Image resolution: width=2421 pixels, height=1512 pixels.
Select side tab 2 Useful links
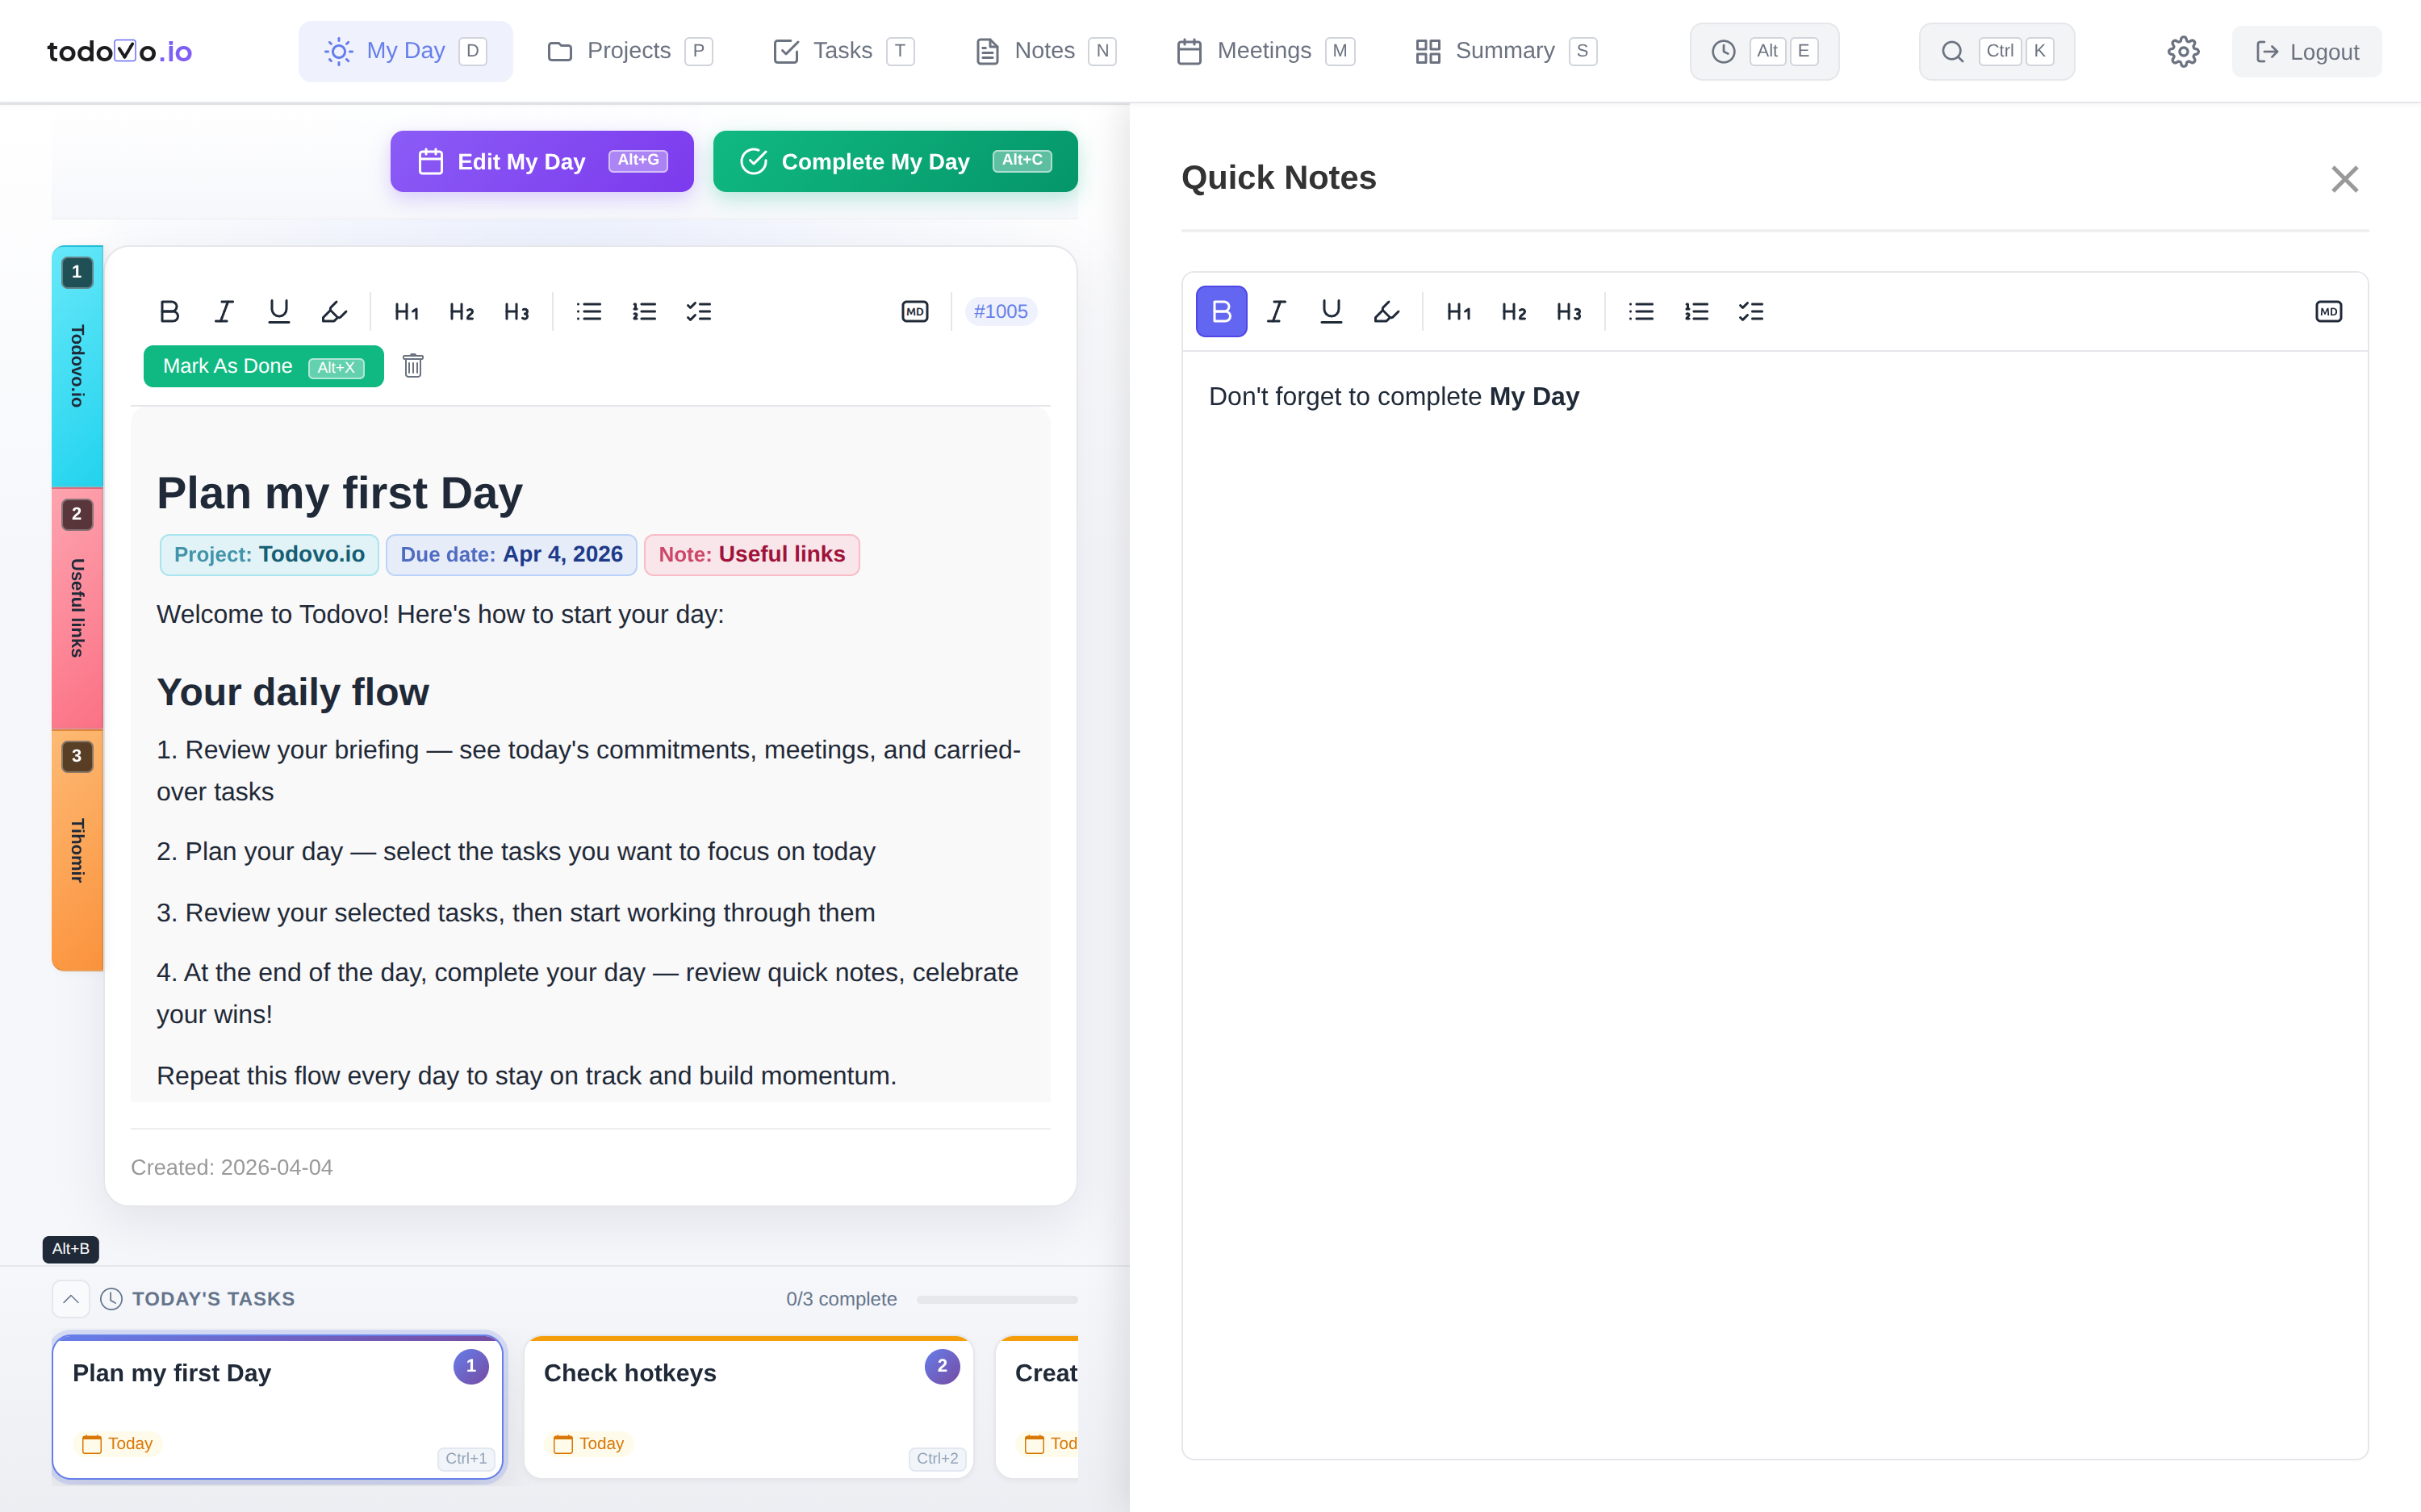click(77, 608)
